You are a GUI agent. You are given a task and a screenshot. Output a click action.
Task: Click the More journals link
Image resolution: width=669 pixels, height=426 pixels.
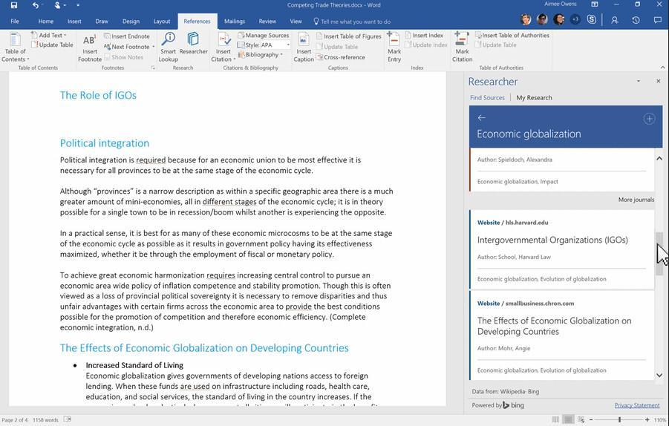coord(636,200)
